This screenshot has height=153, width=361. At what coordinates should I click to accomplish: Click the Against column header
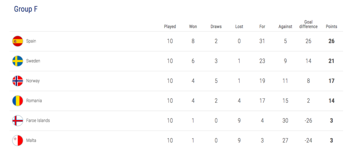[x=285, y=27]
